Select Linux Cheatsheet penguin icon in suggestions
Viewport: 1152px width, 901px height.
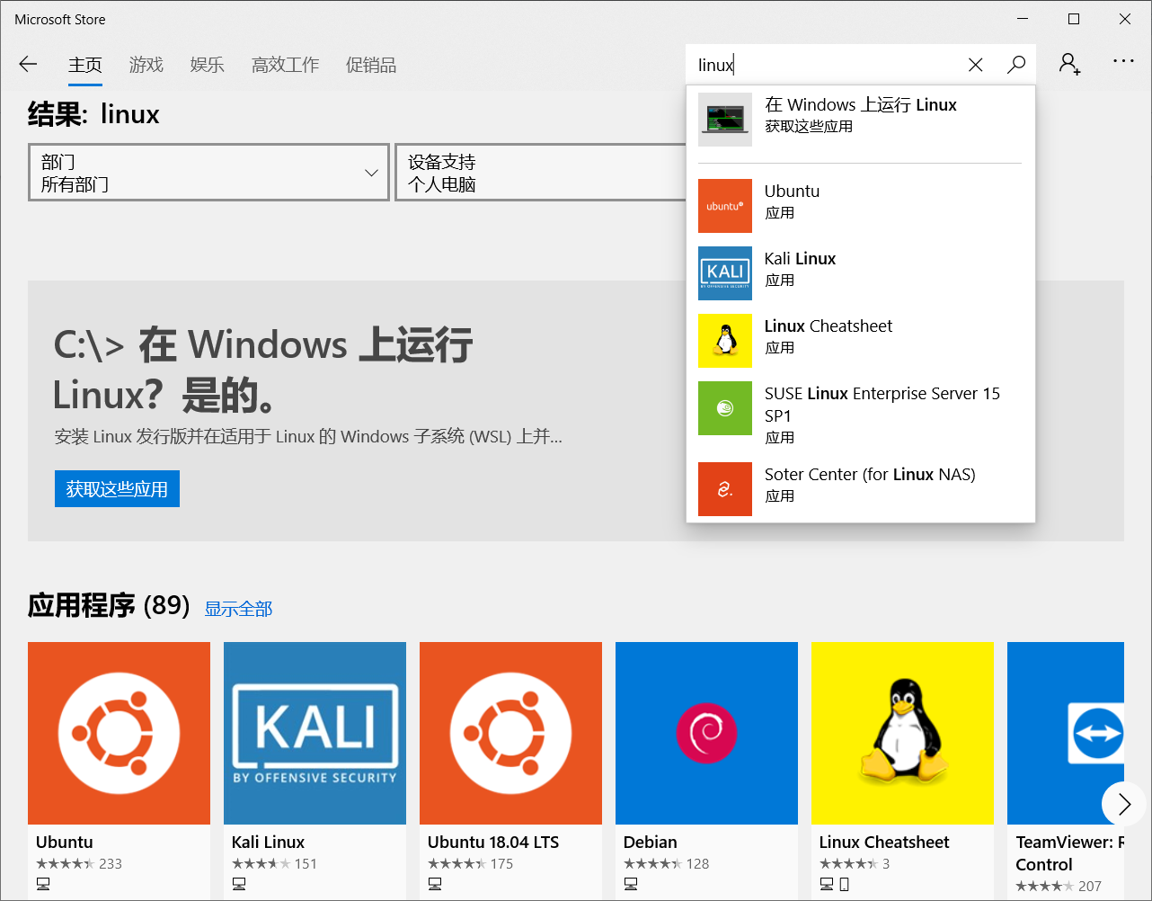click(x=725, y=341)
